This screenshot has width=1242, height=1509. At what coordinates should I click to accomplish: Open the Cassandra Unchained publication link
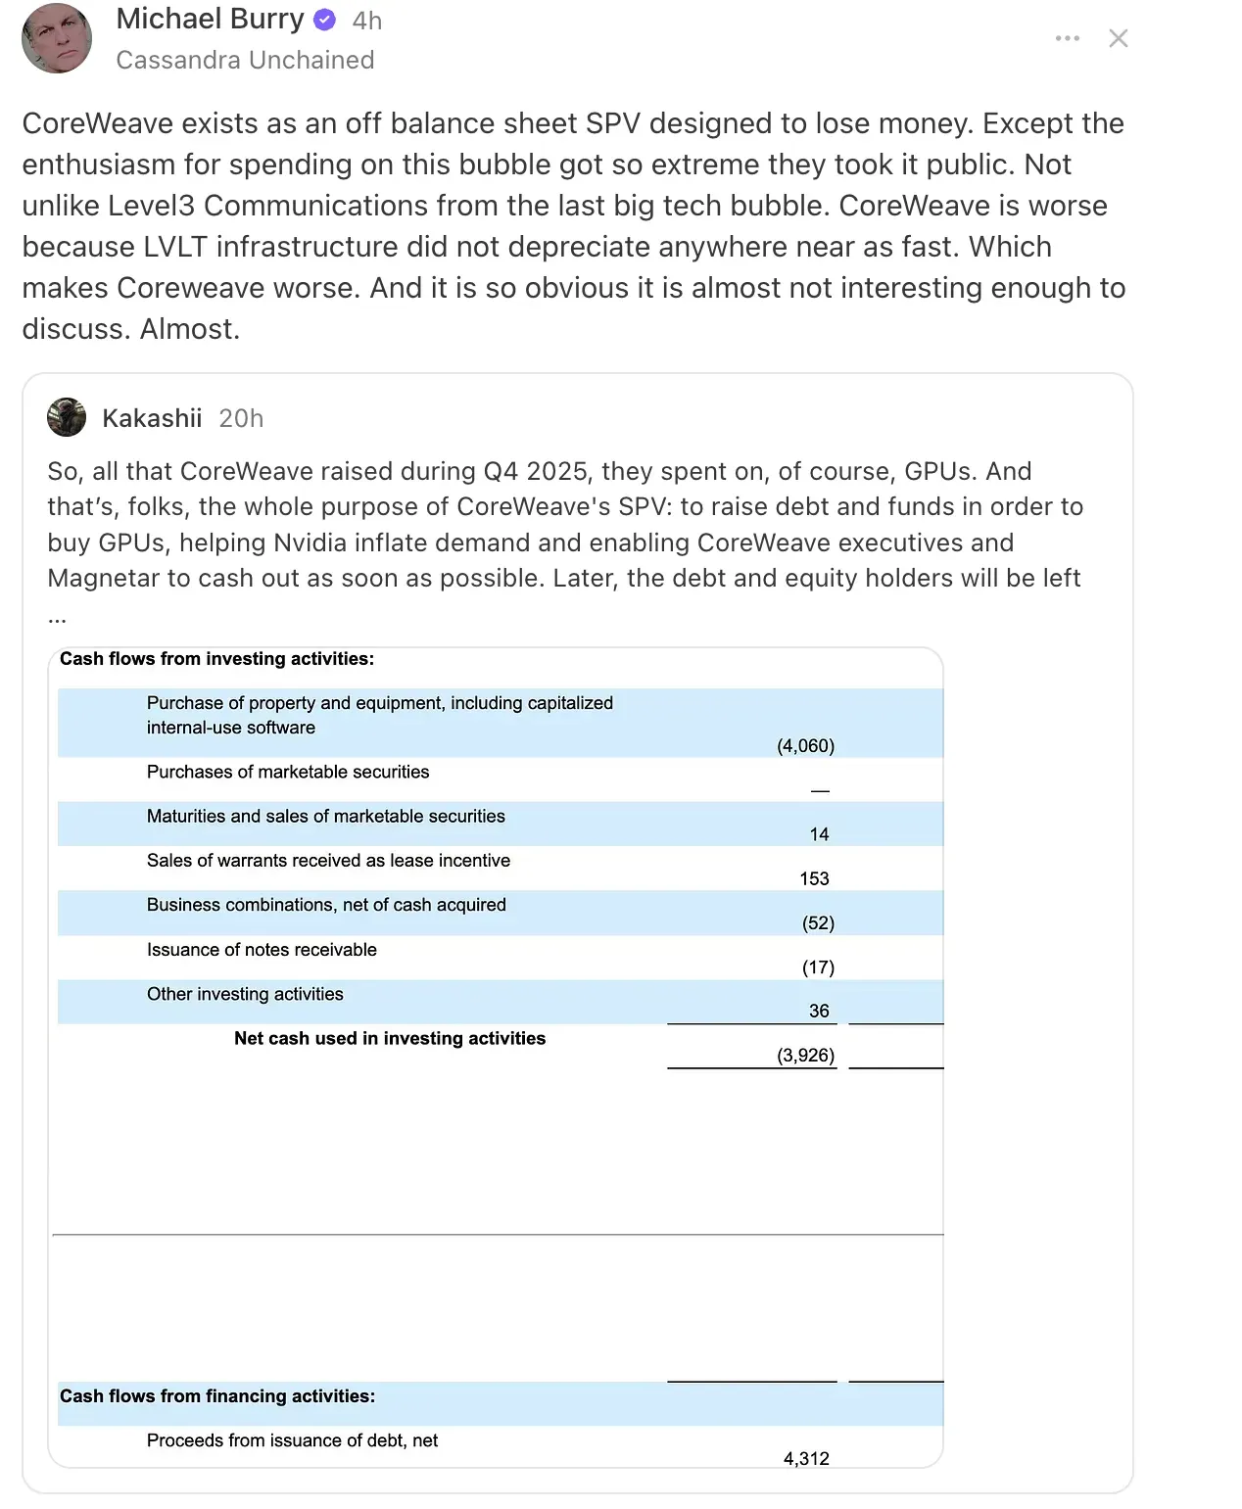[245, 60]
